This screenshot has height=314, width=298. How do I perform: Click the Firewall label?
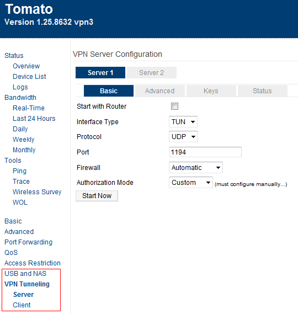point(88,168)
